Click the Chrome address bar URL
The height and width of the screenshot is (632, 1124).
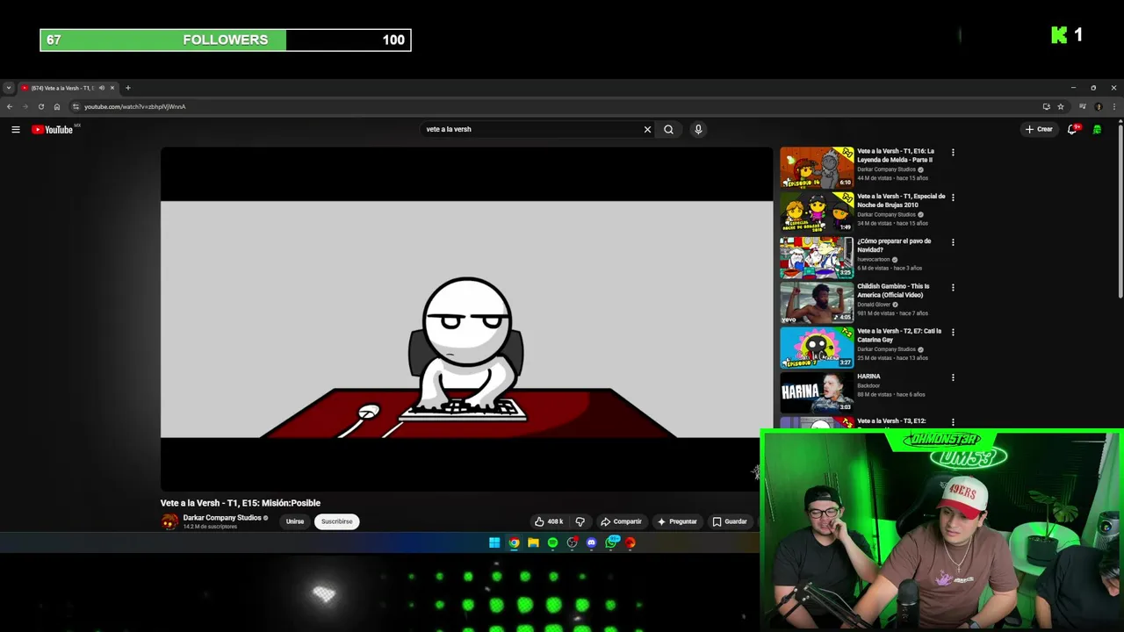click(134, 106)
